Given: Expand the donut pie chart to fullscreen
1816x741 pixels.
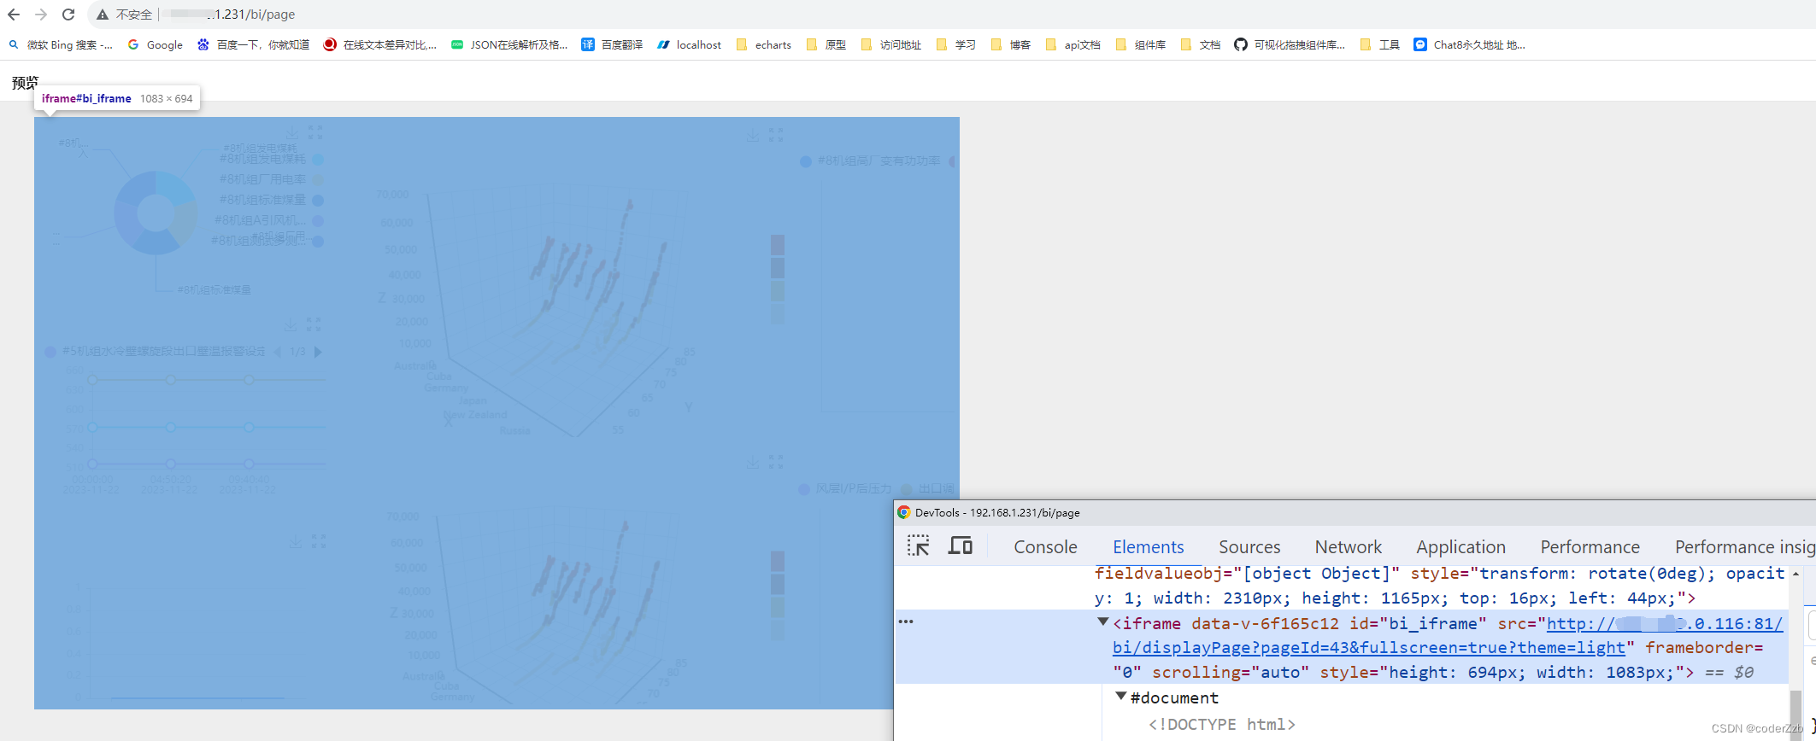Looking at the screenshot, I should [315, 132].
